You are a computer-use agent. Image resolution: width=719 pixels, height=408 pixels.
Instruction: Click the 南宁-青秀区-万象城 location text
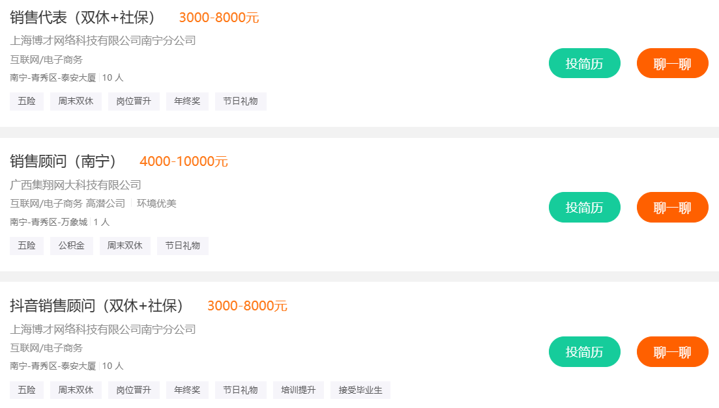[49, 222]
